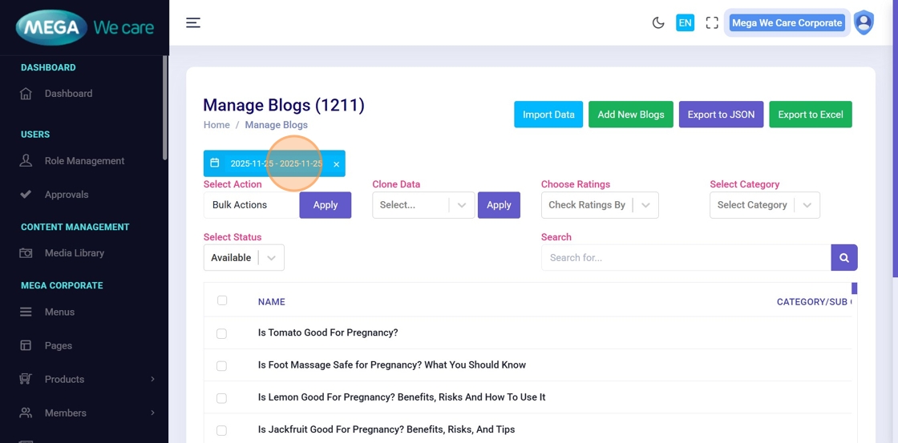Click the sidebar vertical scrollbar
This screenshot has width=898, height=443.
click(165, 108)
